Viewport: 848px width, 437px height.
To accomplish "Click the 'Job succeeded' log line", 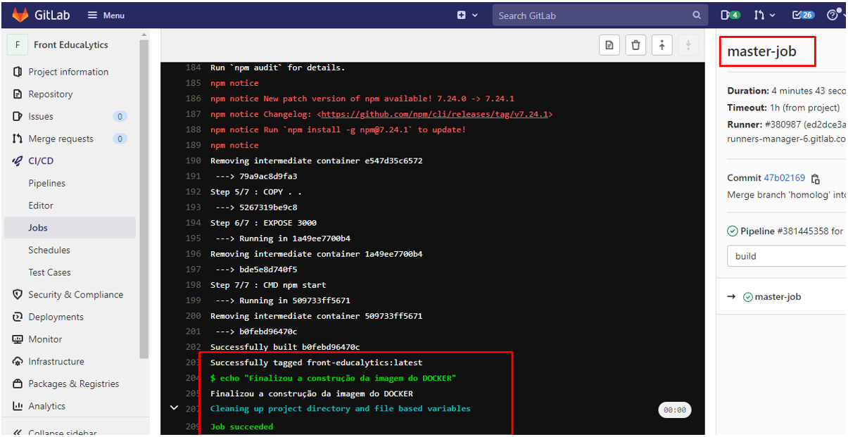I will tap(242, 426).
